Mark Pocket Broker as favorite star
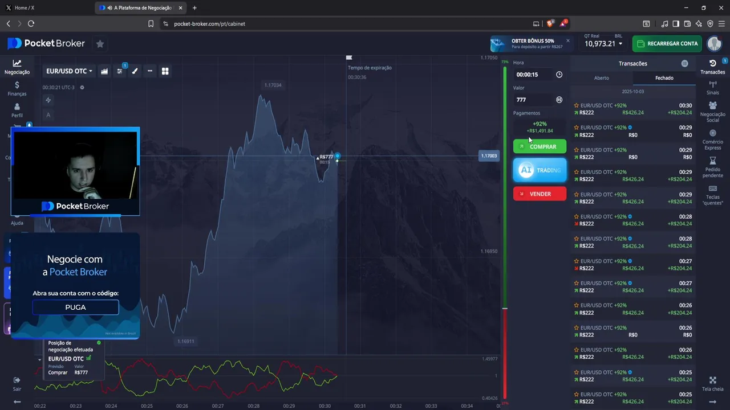This screenshot has height=410, width=730. pos(100,43)
